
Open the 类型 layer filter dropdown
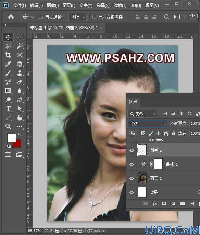click(142, 114)
